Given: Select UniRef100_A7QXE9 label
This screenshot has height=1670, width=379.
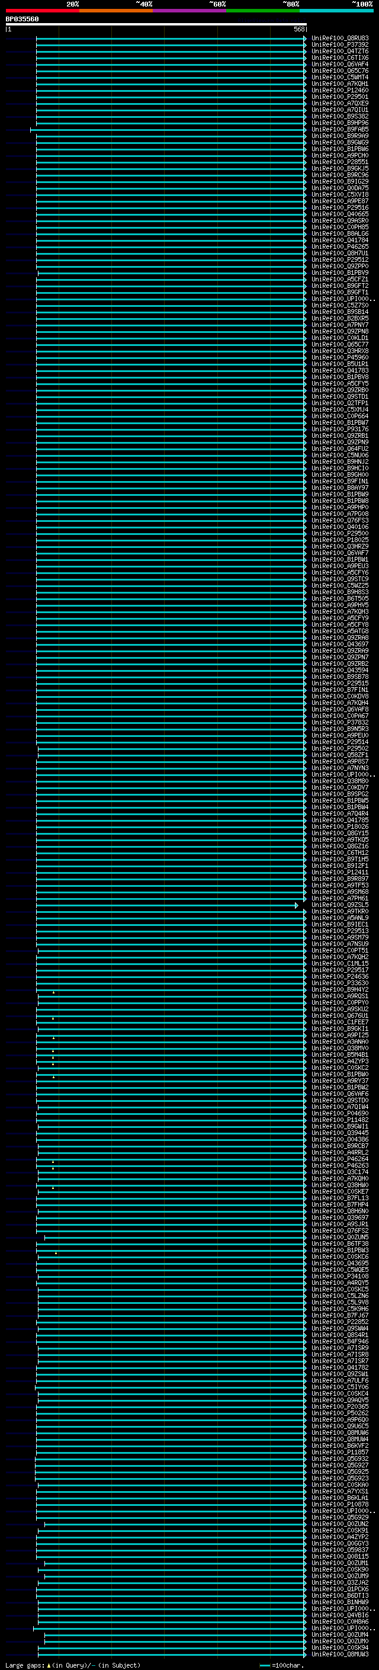Looking at the screenshot, I should pos(339,103).
